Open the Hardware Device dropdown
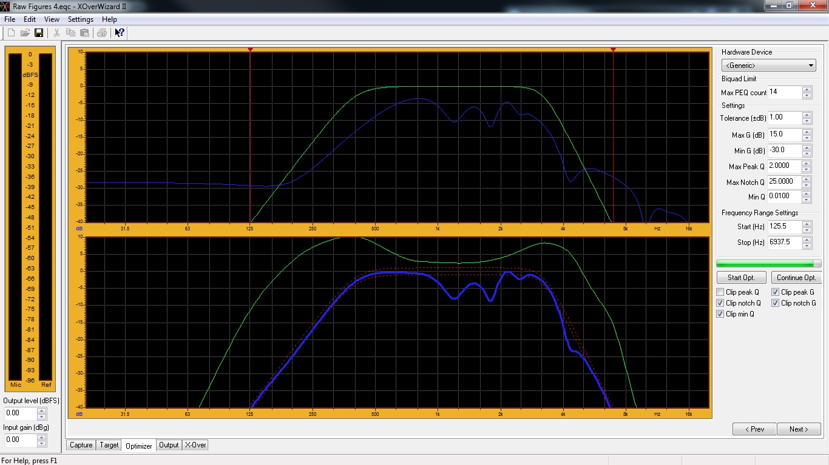The image size is (829, 465). pyautogui.click(x=768, y=65)
